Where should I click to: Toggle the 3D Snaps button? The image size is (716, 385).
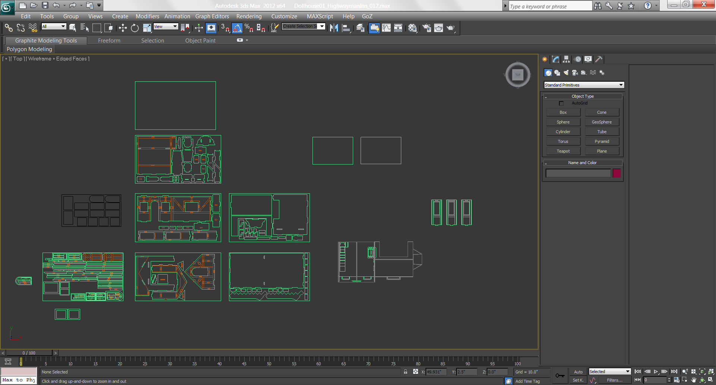point(225,28)
